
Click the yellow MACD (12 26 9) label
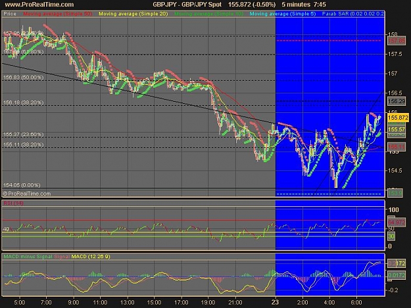click(x=91, y=257)
